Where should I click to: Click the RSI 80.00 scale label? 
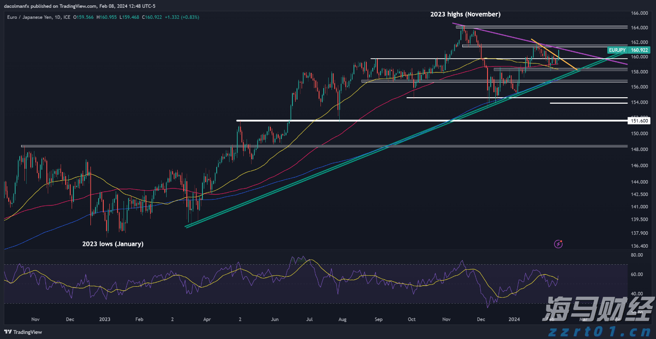point(636,255)
